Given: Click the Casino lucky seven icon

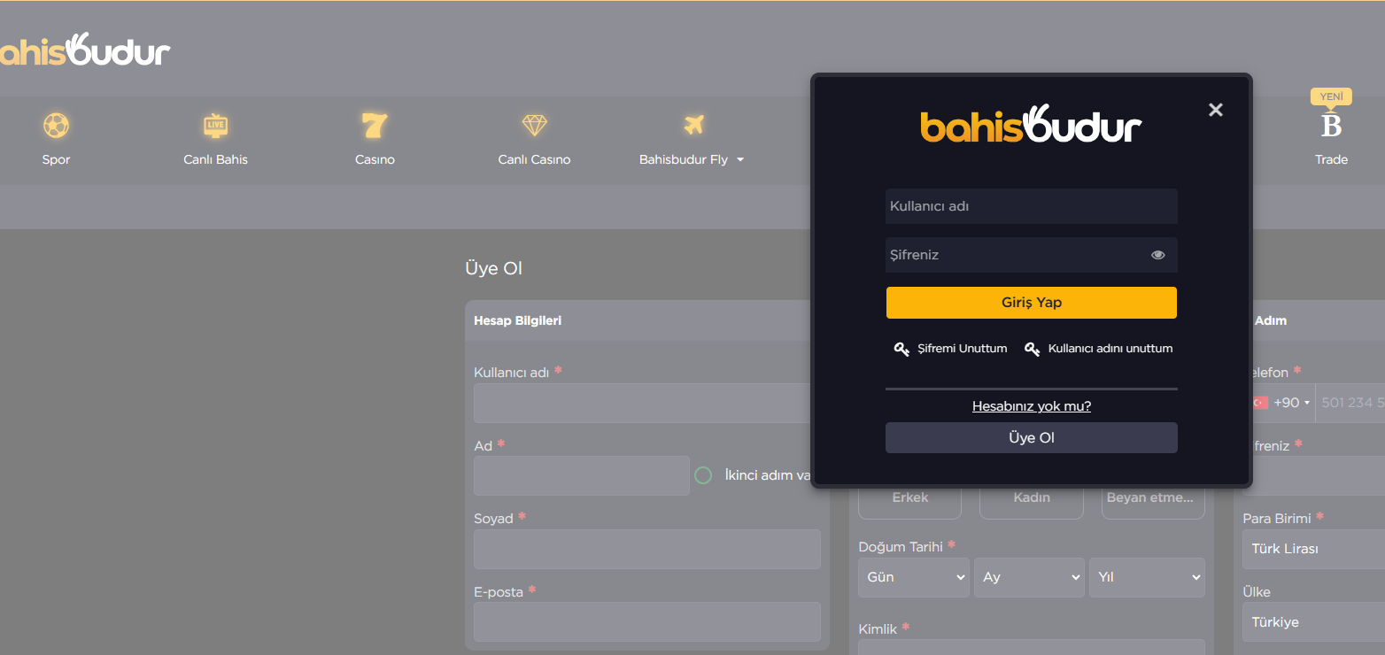Looking at the screenshot, I should click(x=375, y=126).
